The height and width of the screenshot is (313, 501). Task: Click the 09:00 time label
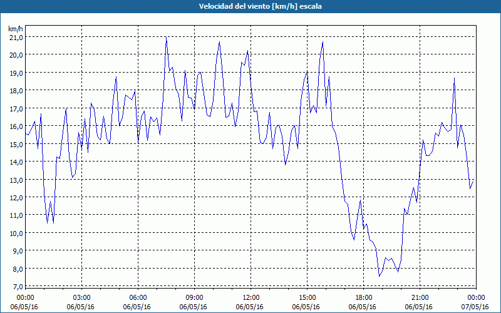[x=194, y=298]
